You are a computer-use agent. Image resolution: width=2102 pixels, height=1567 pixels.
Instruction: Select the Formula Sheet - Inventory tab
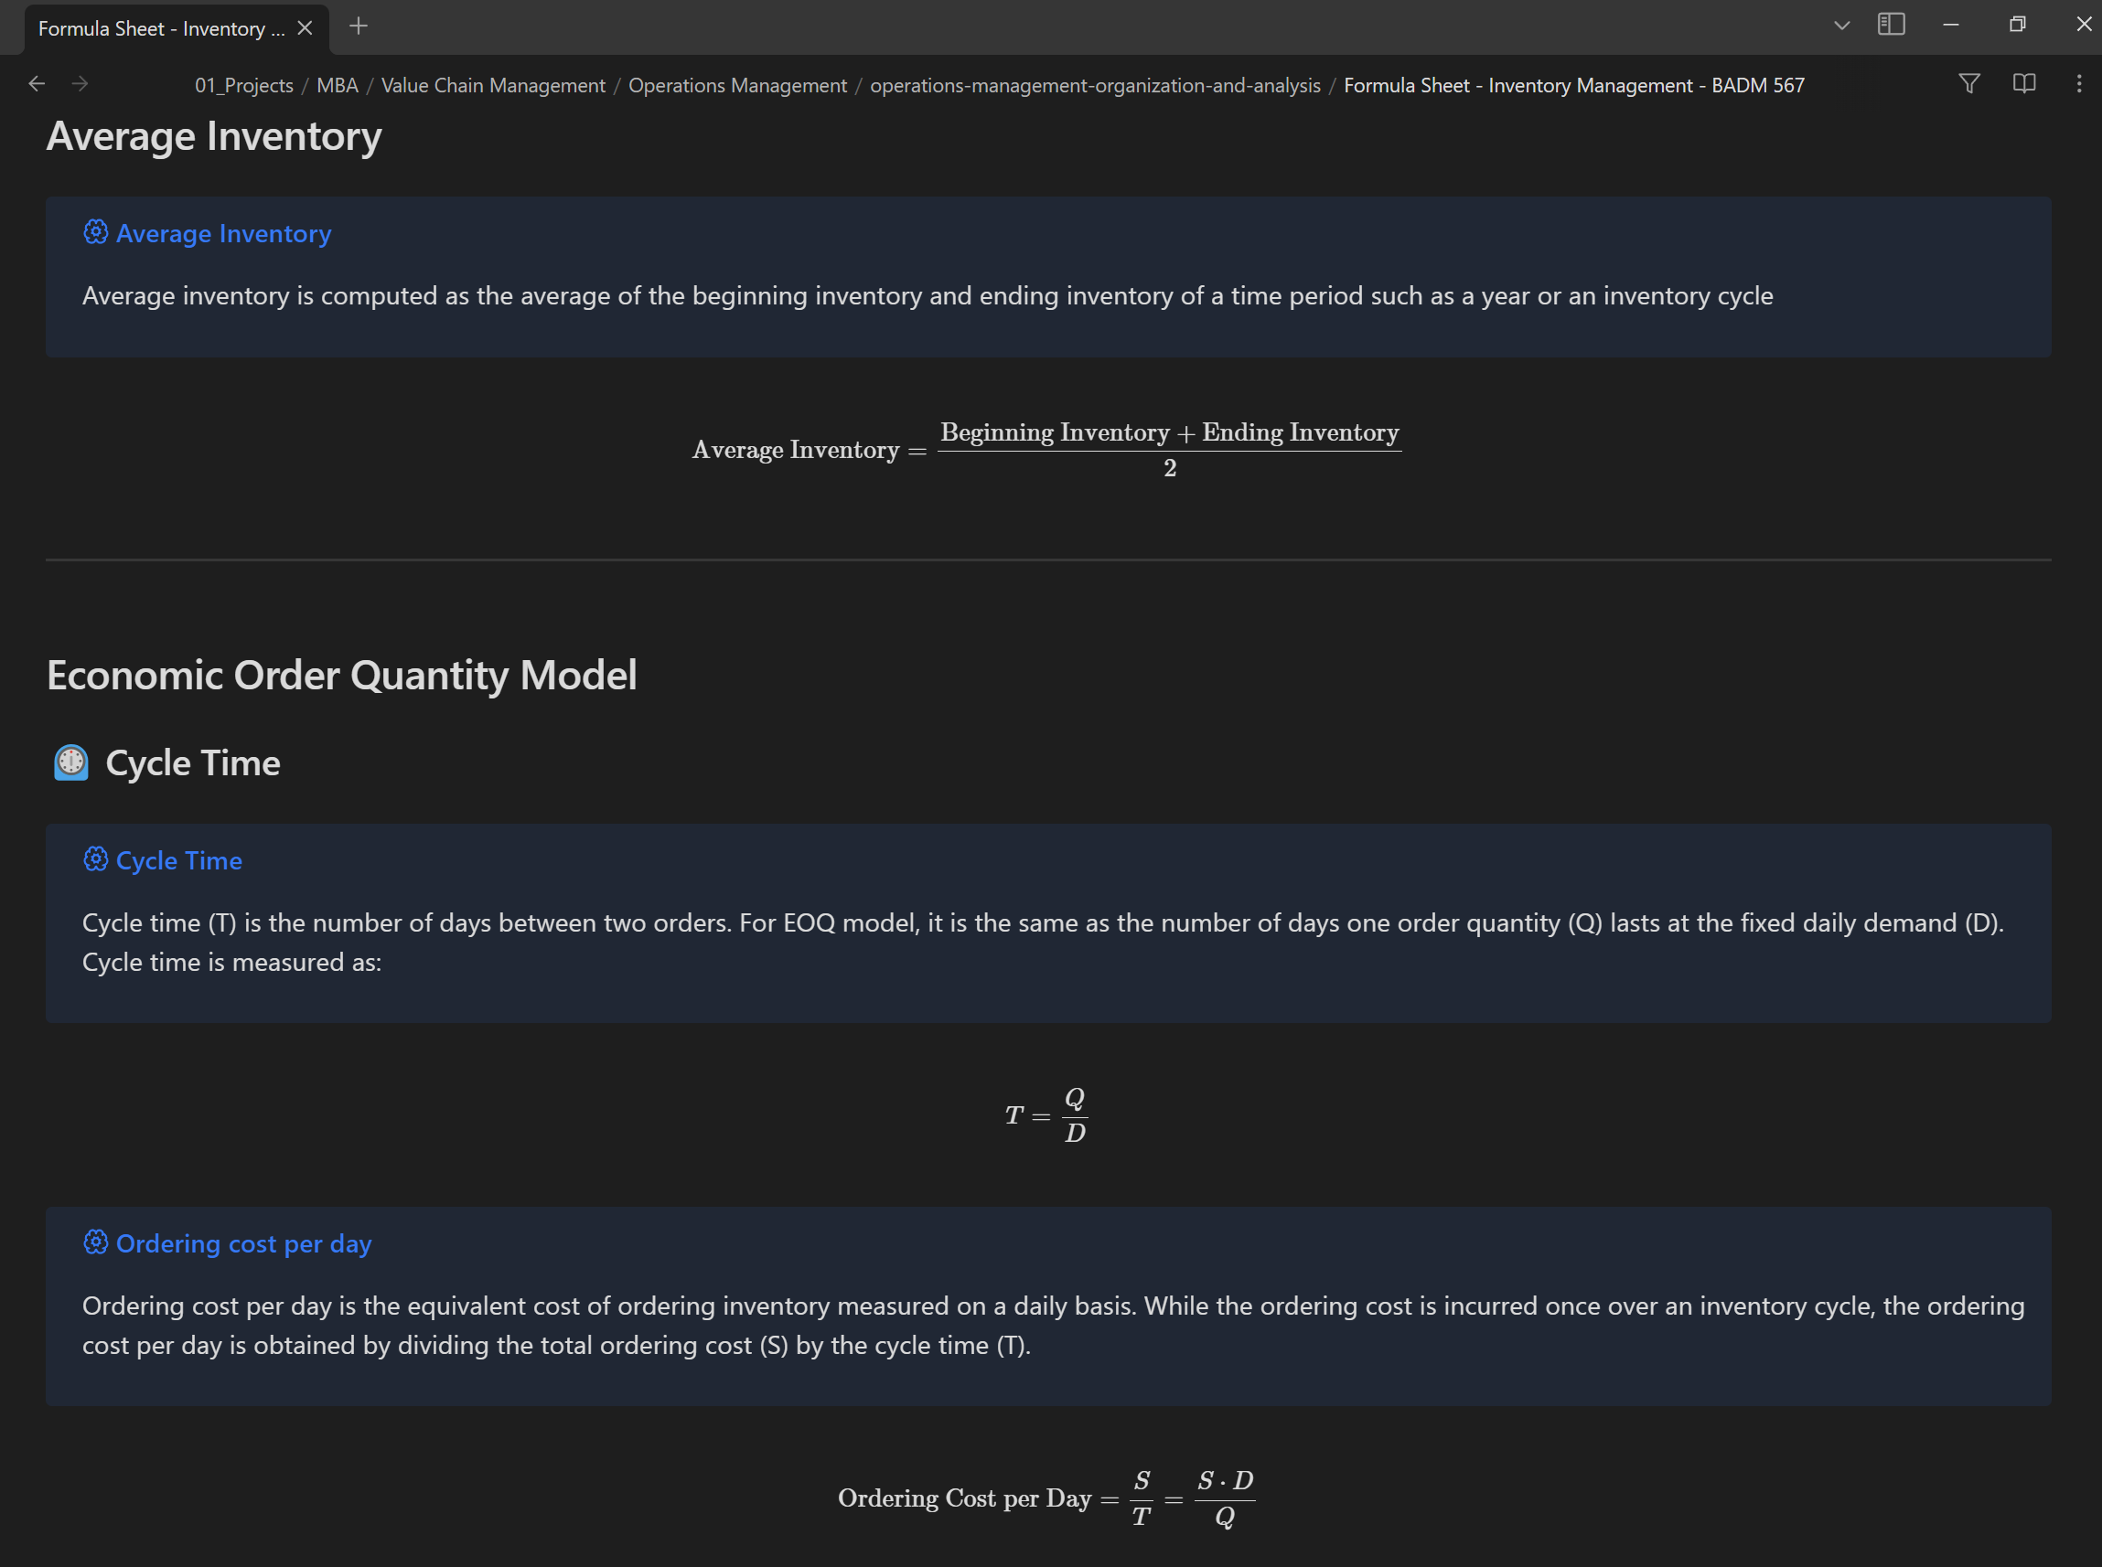click(161, 28)
